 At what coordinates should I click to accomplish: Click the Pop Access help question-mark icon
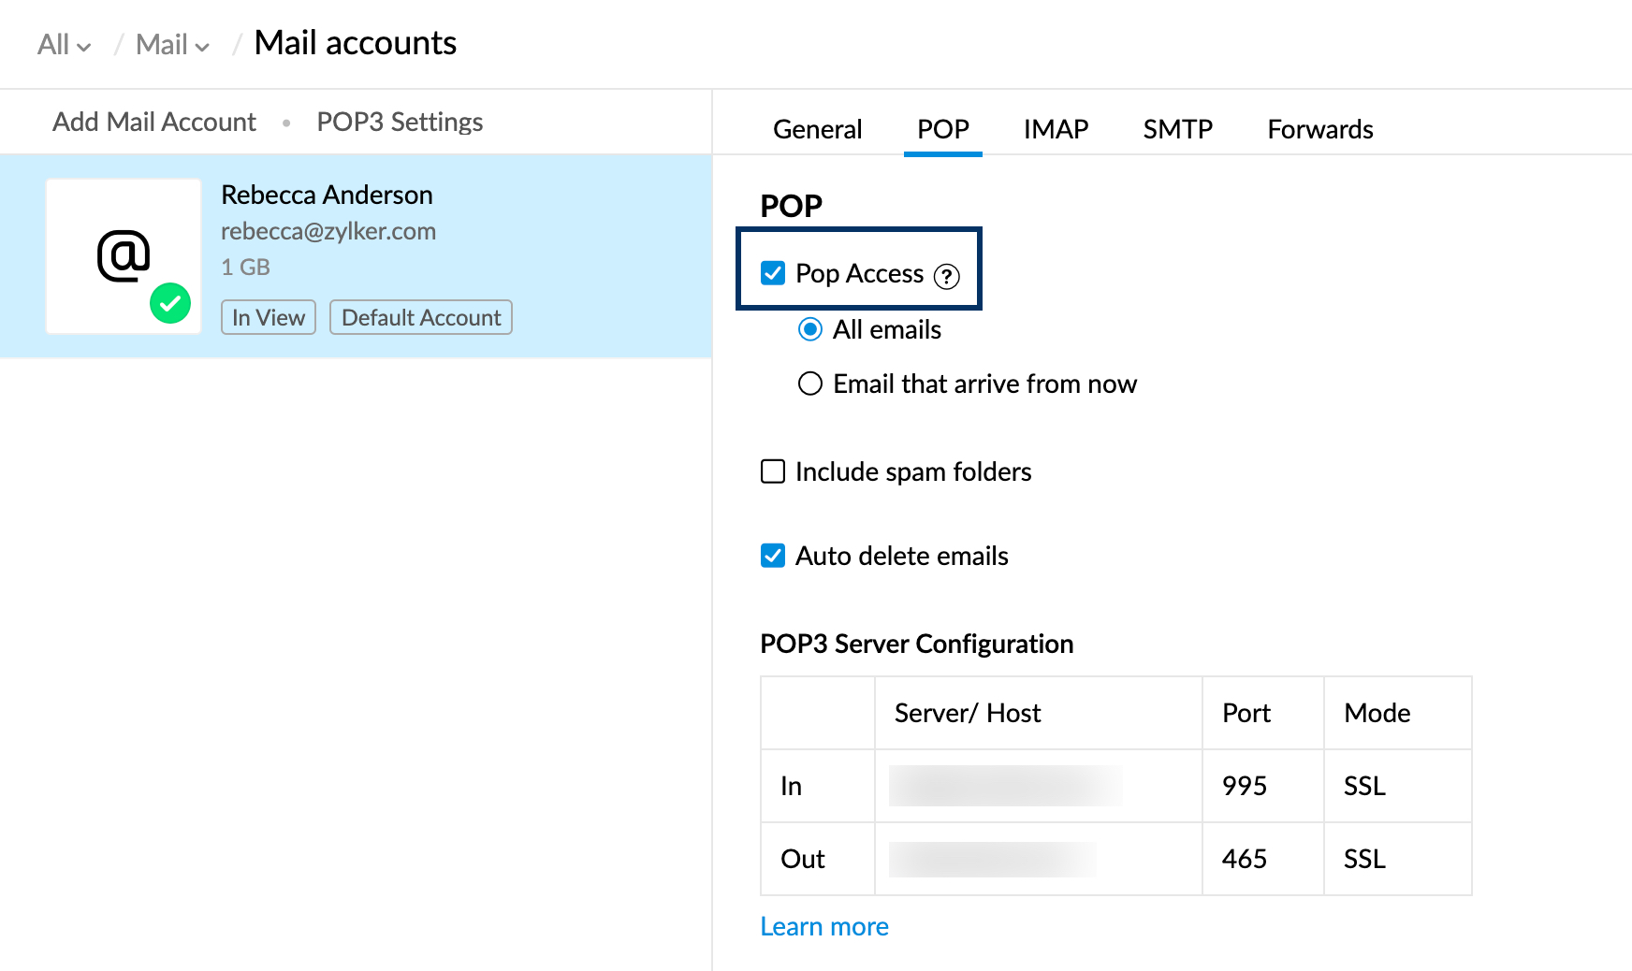[946, 276]
